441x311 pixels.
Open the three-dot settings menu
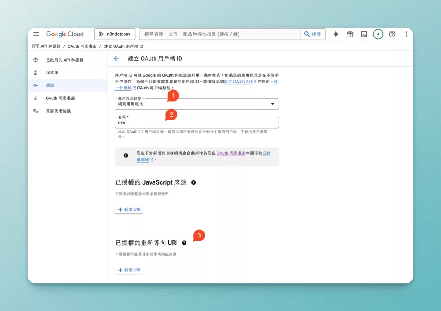pyautogui.click(x=406, y=34)
